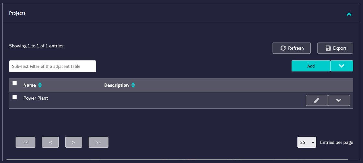Click the Projects panel title
The width and height of the screenshot is (363, 163).
[x=18, y=13]
